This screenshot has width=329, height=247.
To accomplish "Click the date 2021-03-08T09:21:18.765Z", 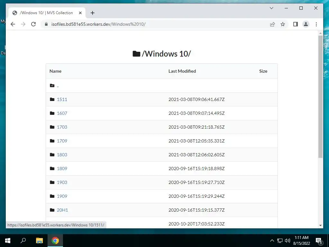I will (196, 127).
